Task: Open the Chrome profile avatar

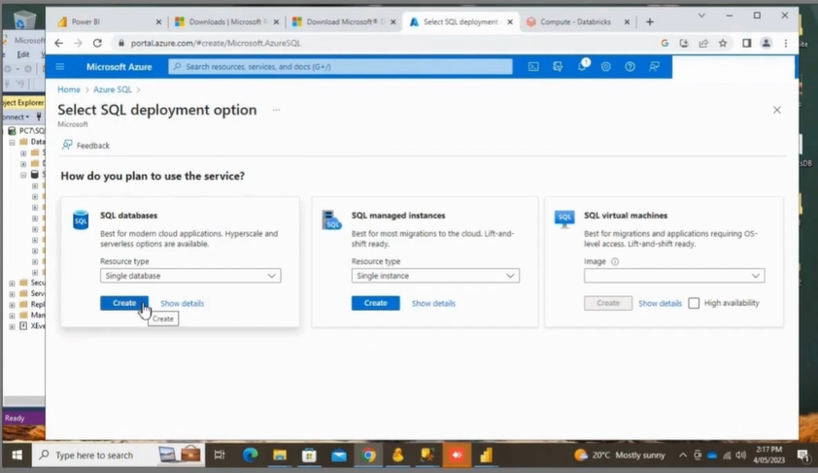Action: tap(766, 44)
